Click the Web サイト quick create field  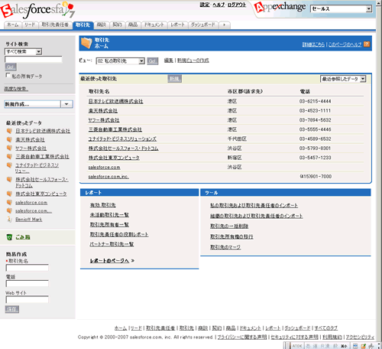pos(27,299)
